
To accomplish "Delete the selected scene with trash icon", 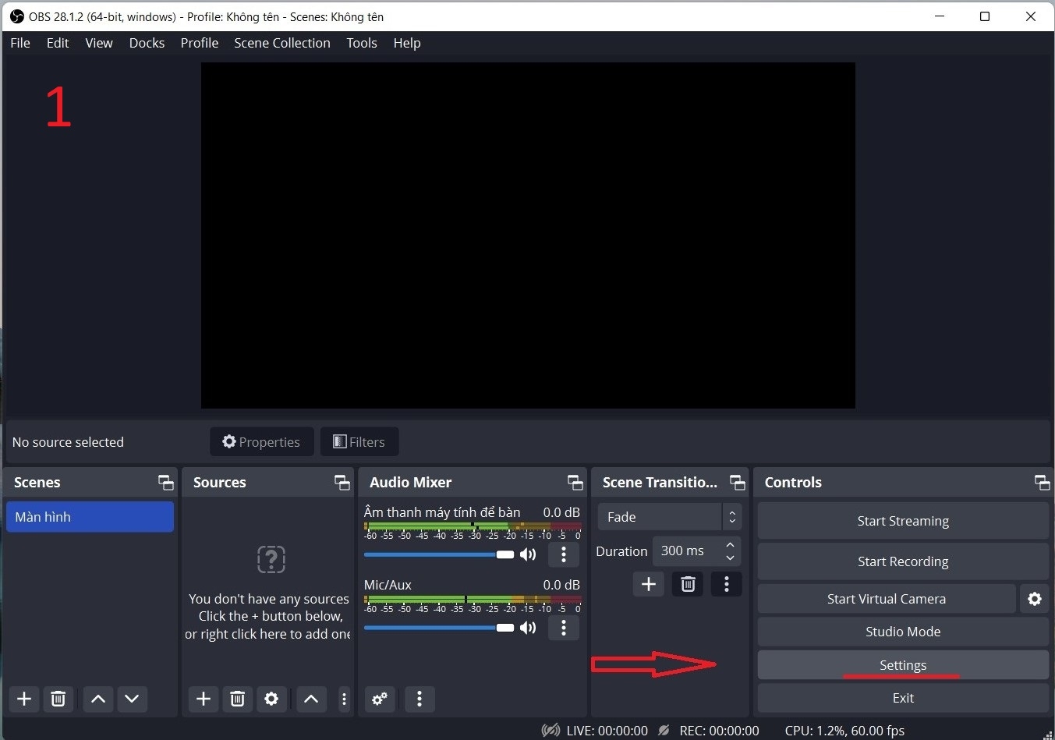I will [58, 699].
